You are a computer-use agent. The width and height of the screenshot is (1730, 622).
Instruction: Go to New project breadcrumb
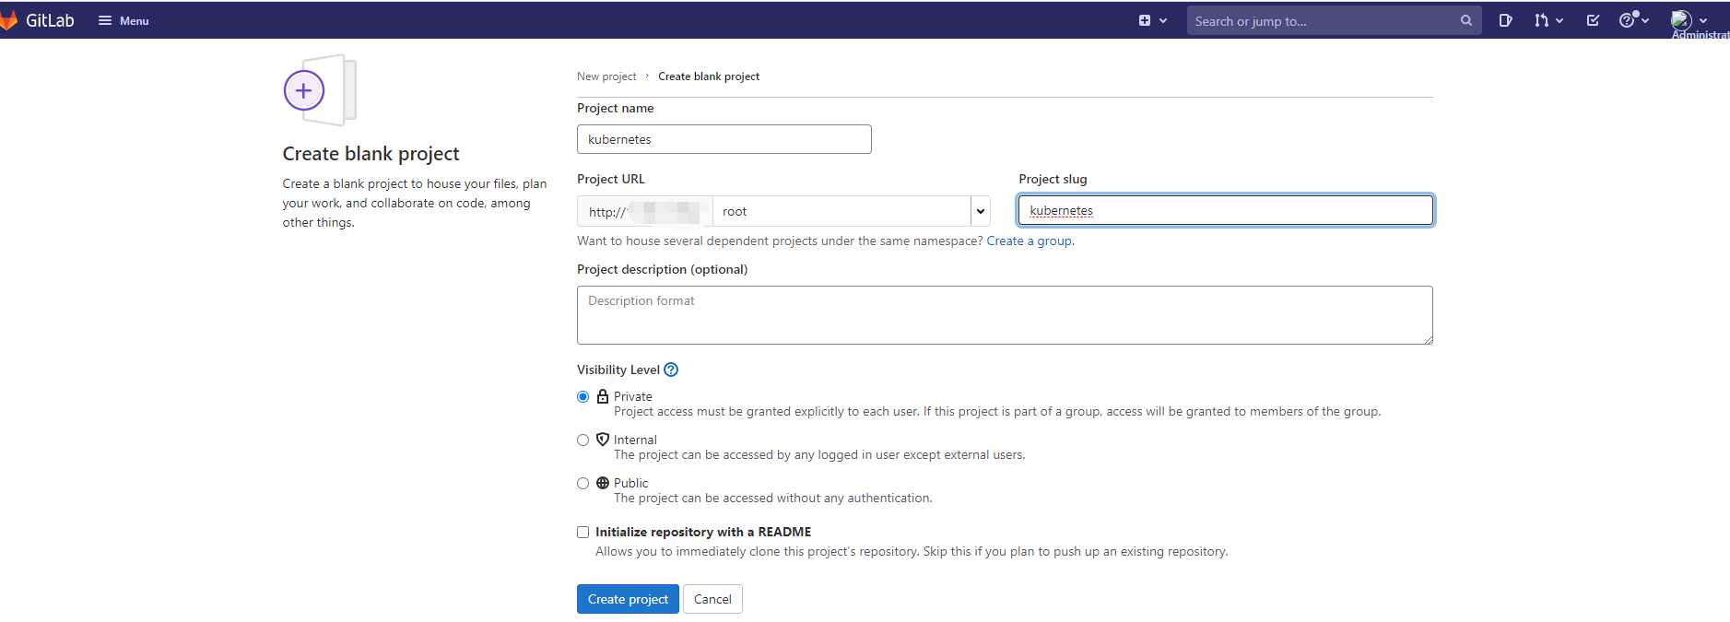(x=606, y=76)
